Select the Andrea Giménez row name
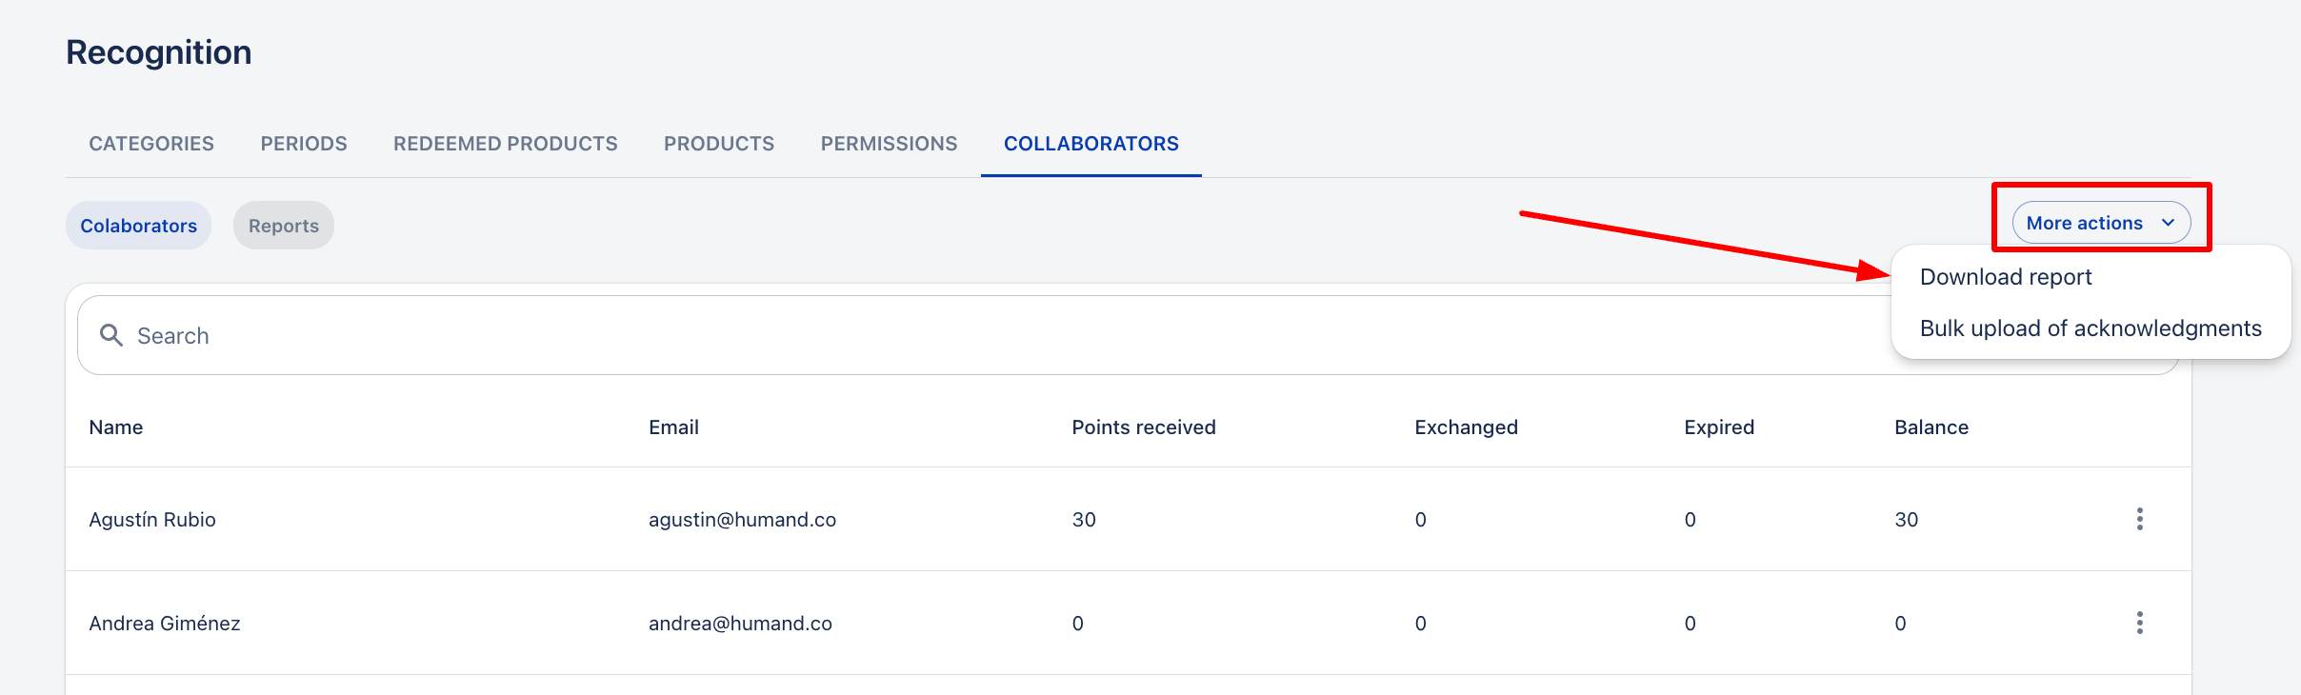 165,624
